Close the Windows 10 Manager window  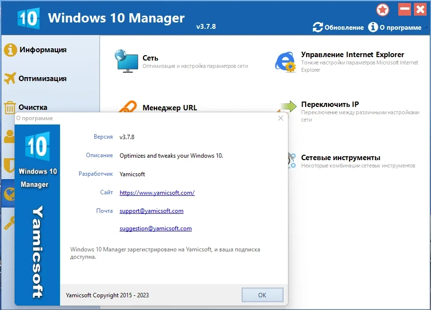[x=420, y=9]
